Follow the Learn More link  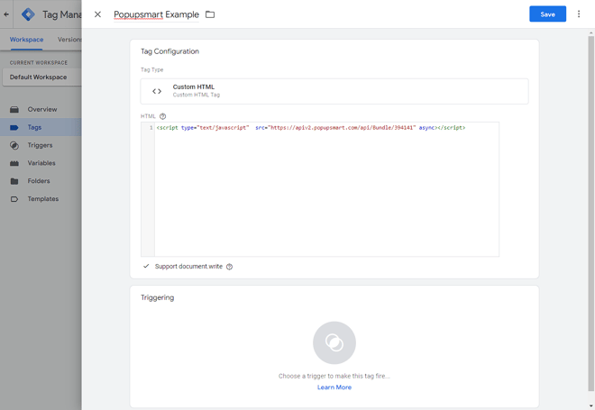[x=334, y=387]
